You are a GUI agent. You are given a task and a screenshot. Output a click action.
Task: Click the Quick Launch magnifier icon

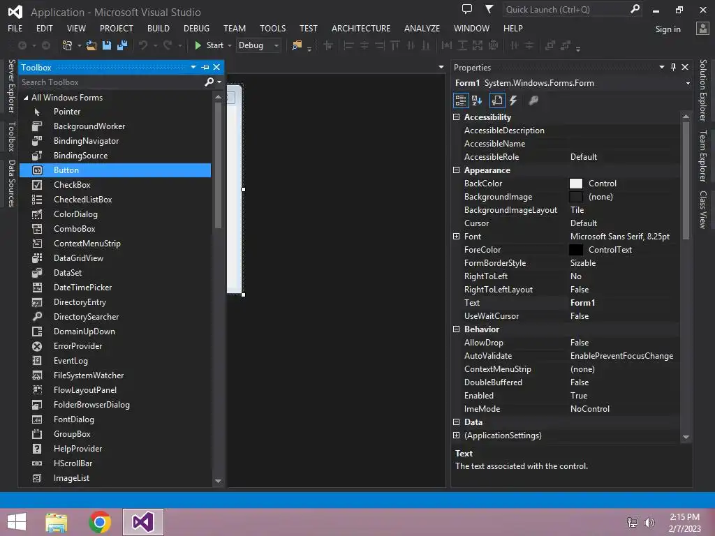[635, 9]
